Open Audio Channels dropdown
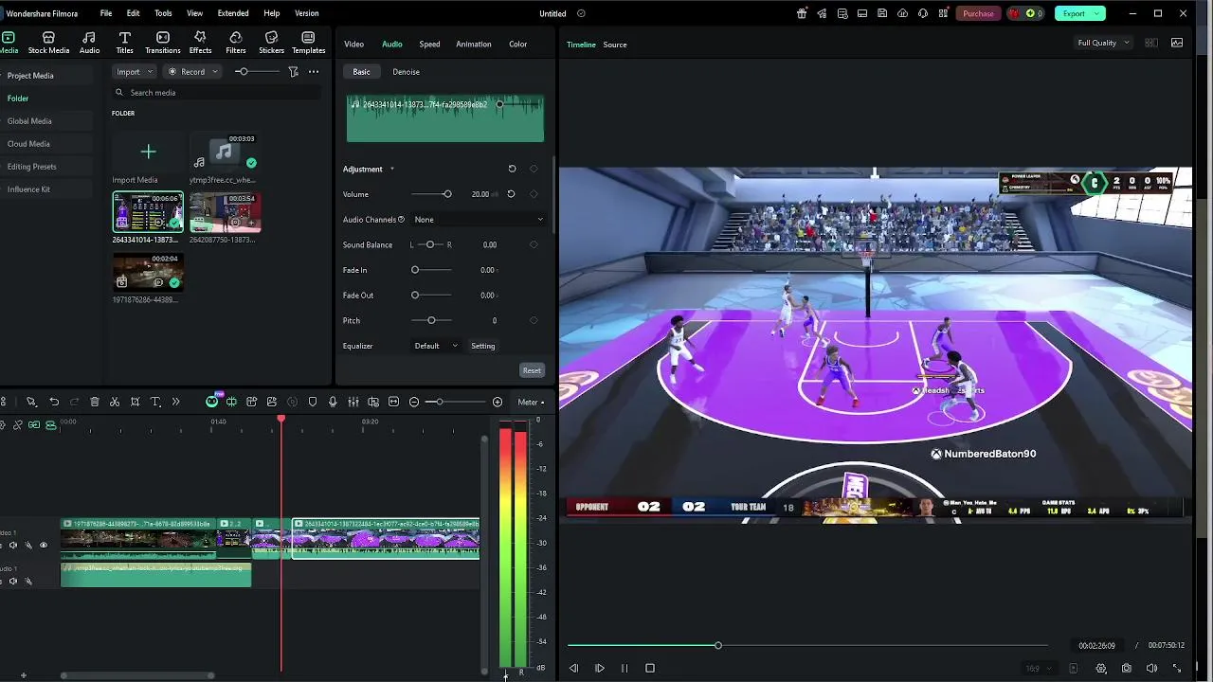1213x682 pixels. pos(479,220)
